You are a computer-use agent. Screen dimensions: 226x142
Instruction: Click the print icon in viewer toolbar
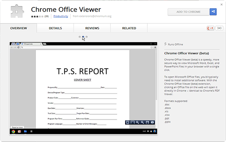pos(152,122)
